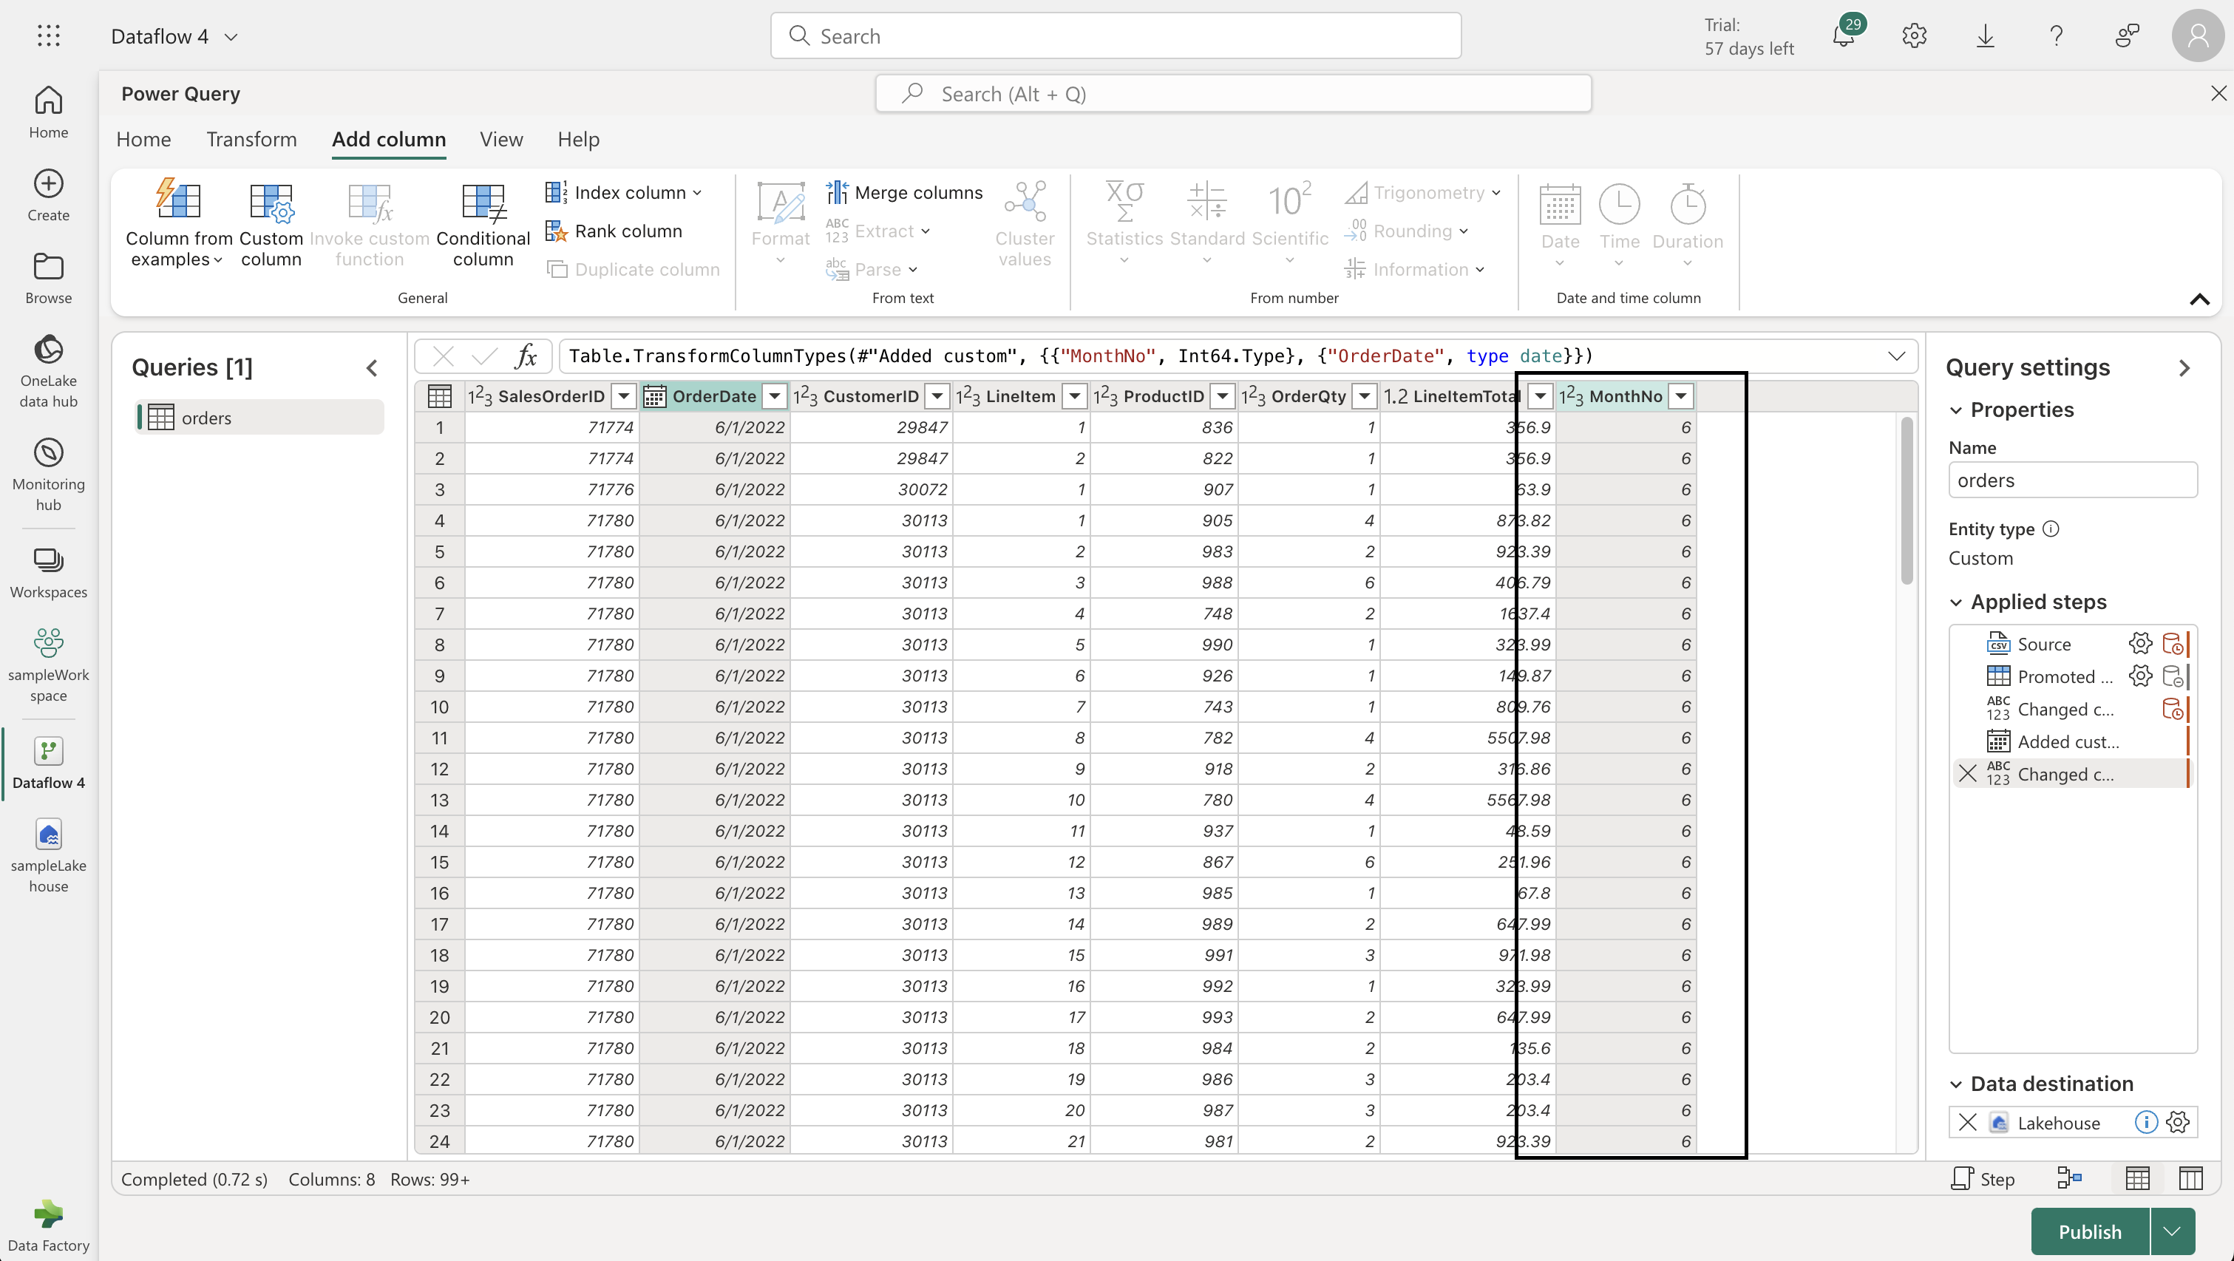Show Lakehouse destination info icon

click(x=2145, y=1122)
